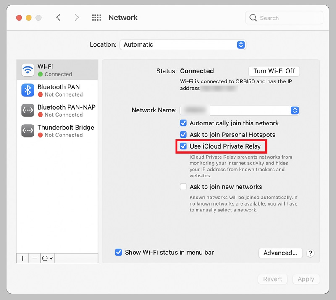Open the service action menu

47,258
